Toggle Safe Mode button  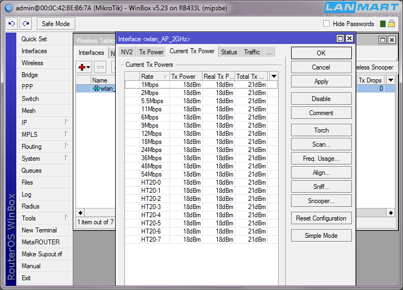click(56, 24)
